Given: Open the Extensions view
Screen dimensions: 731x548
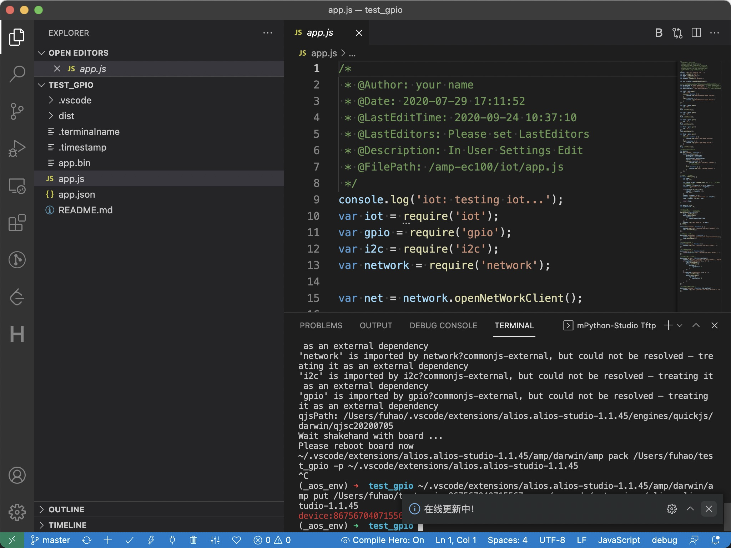Looking at the screenshot, I should click(x=17, y=223).
